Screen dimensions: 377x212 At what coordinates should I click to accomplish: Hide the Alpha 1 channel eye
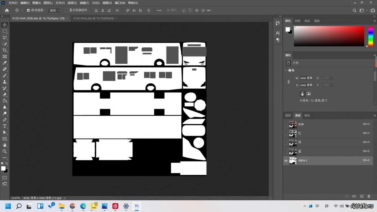pos(286,161)
